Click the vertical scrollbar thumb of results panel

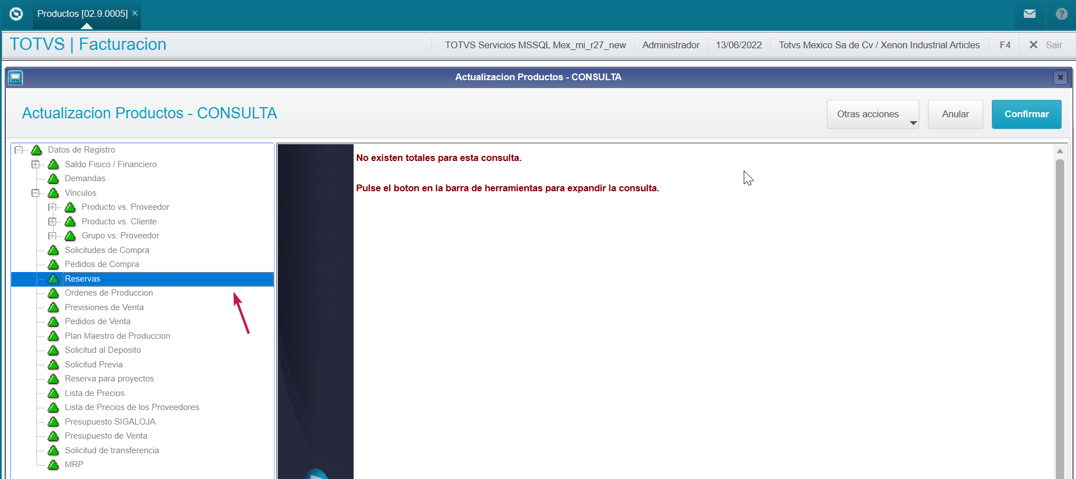coord(1060,319)
